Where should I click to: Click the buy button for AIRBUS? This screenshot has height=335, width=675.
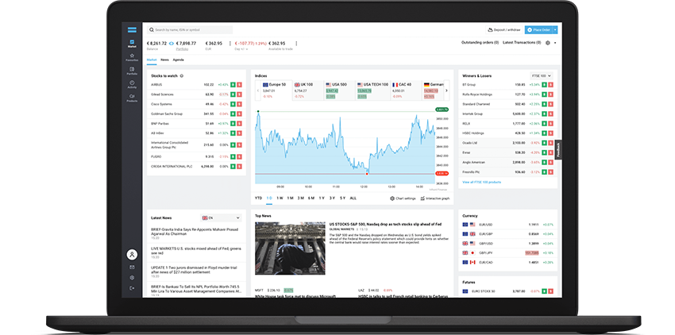pyautogui.click(x=233, y=85)
